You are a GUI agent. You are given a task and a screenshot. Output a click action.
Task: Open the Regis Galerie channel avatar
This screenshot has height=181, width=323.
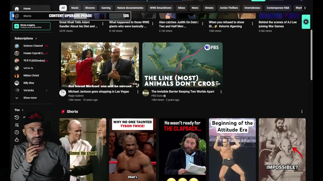(x=63, y=93)
